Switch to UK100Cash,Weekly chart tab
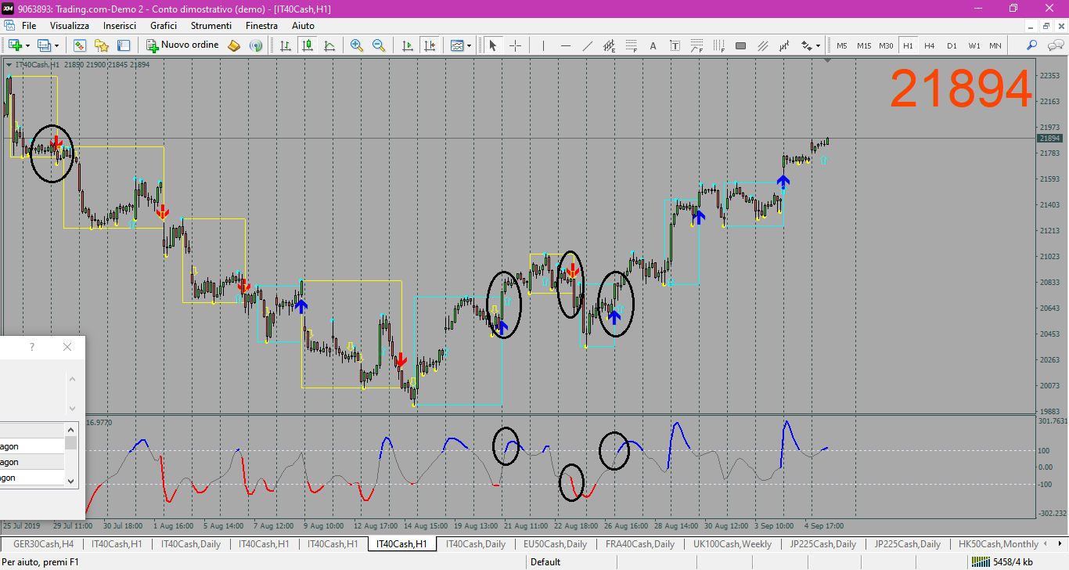 click(x=732, y=544)
